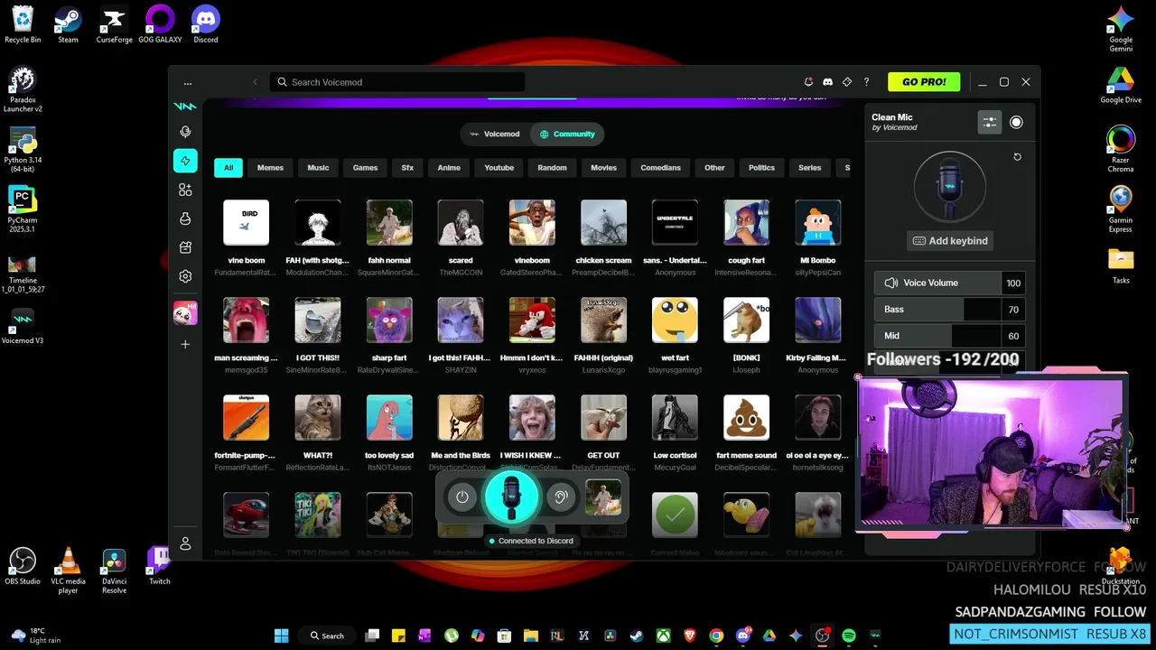Select the All category filter
This screenshot has height=650, width=1156.
228,168
